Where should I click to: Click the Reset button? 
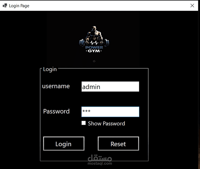pos(118,144)
